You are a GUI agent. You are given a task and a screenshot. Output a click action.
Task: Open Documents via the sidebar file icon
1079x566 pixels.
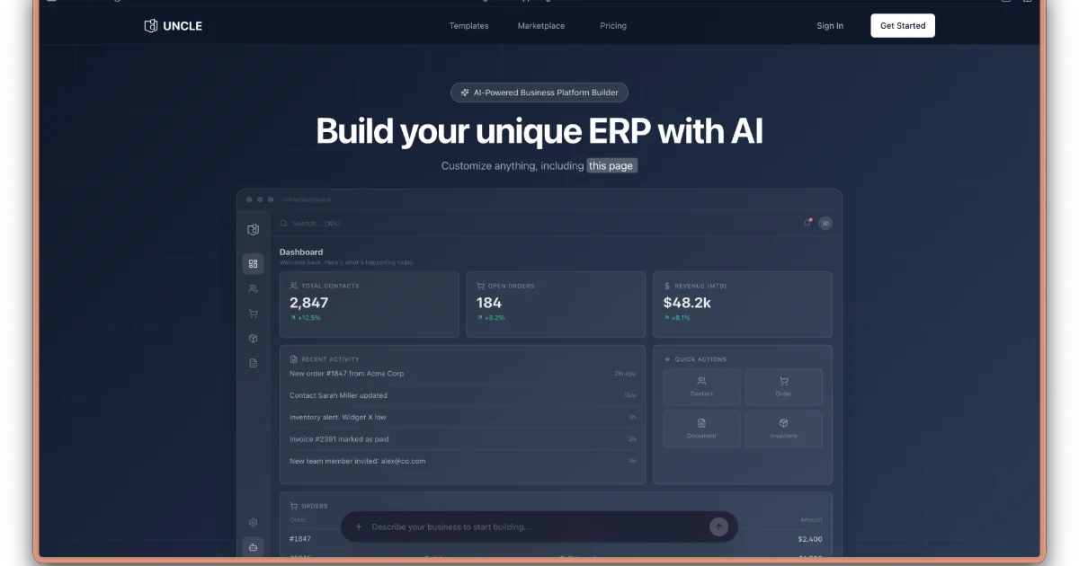254,363
